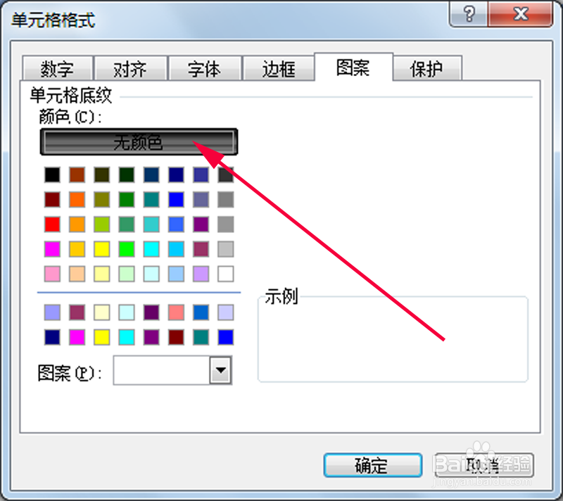Select the salmon swatch below the divider

[x=177, y=312]
